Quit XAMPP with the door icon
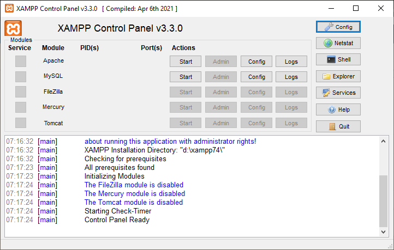Screen dimensions: 394x250 pyautogui.click(x=338, y=126)
